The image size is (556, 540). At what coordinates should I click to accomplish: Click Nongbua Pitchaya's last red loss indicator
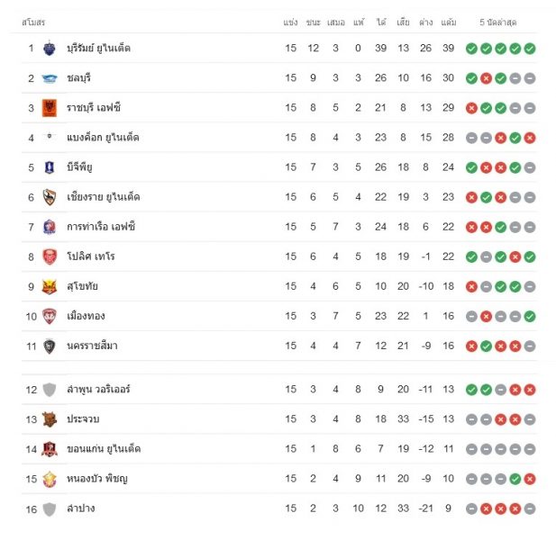coord(530,479)
